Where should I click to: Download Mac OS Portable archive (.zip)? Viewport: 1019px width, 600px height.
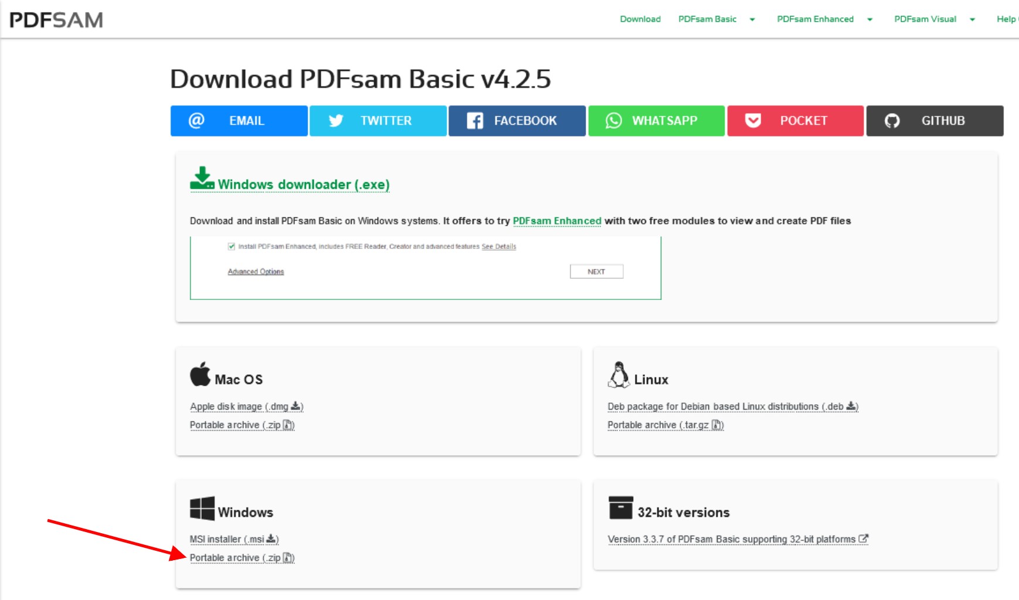[x=242, y=425]
